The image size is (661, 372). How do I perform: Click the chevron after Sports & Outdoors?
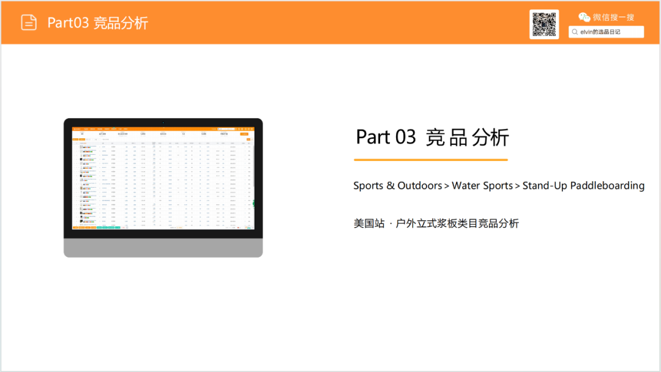pos(447,186)
